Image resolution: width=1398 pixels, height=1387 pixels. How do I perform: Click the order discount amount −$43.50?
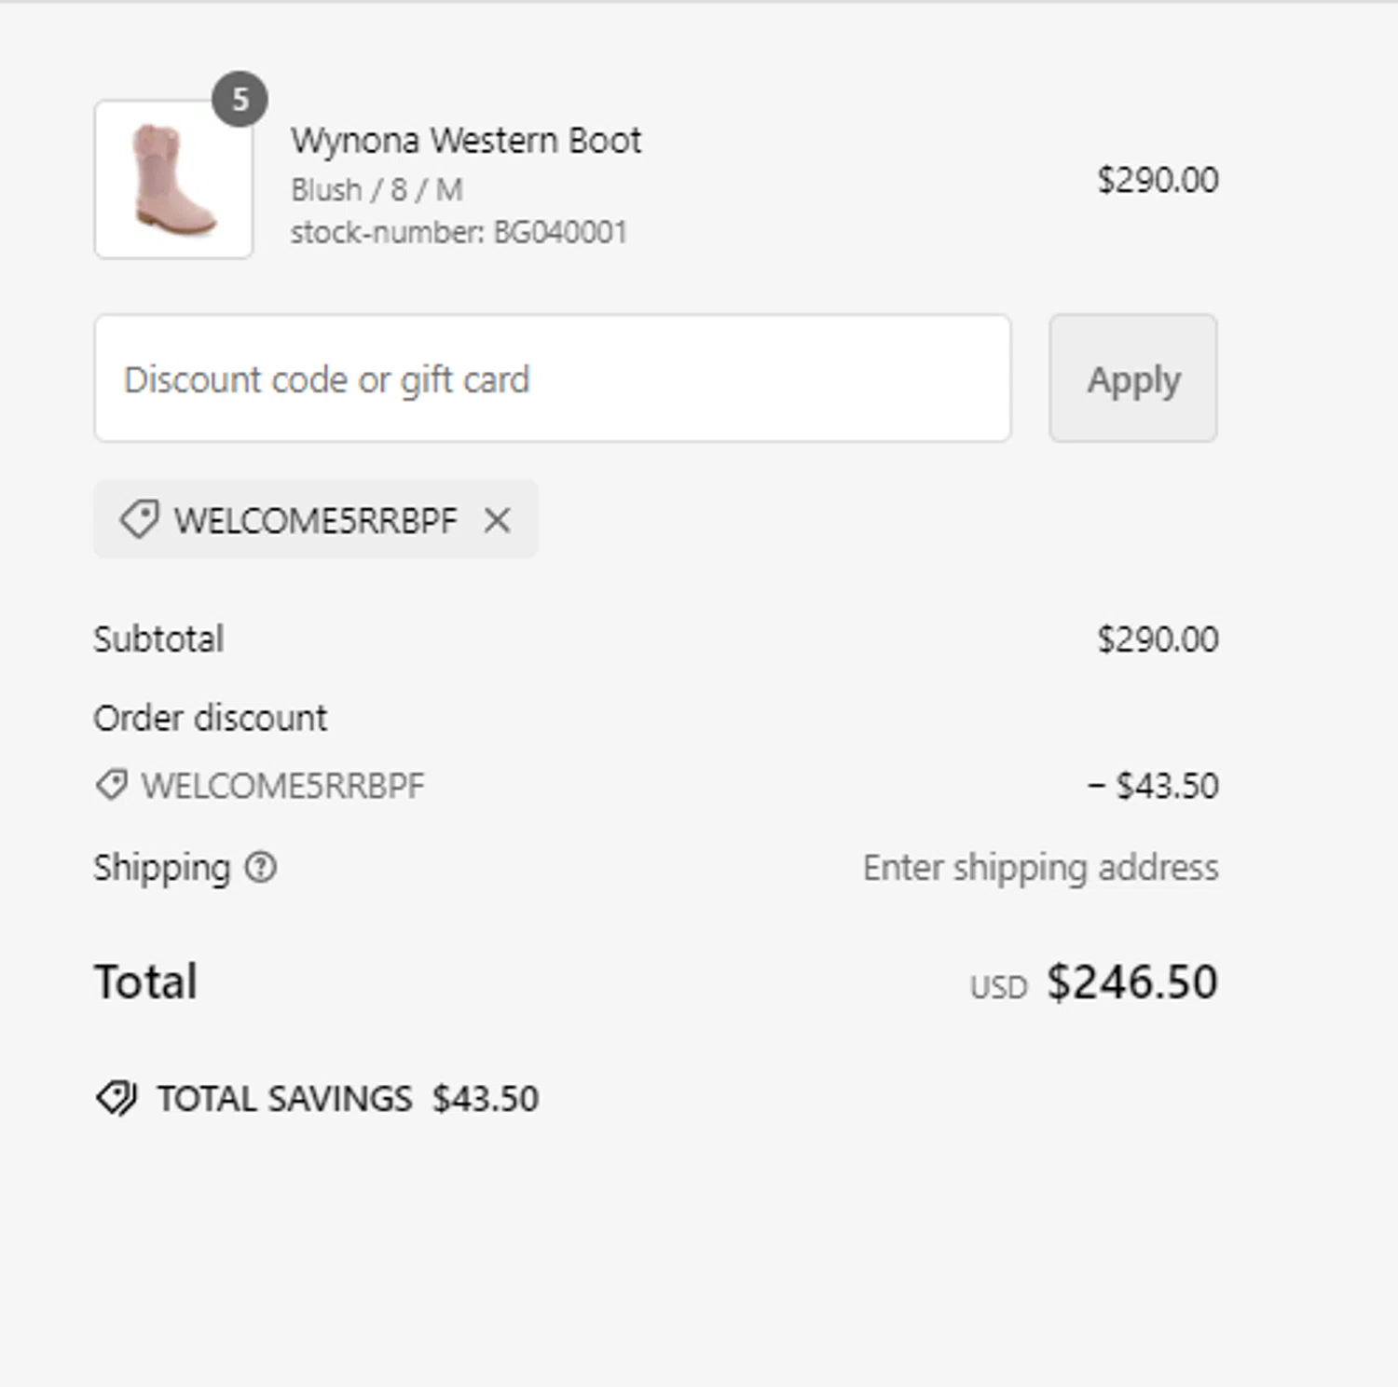click(x=1153, y=786)
